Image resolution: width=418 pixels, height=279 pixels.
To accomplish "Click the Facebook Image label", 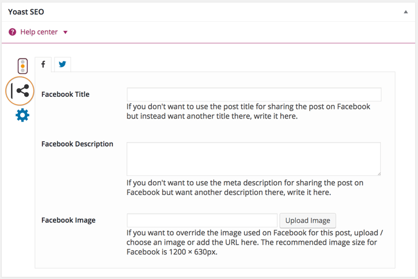I will (68, 221).
